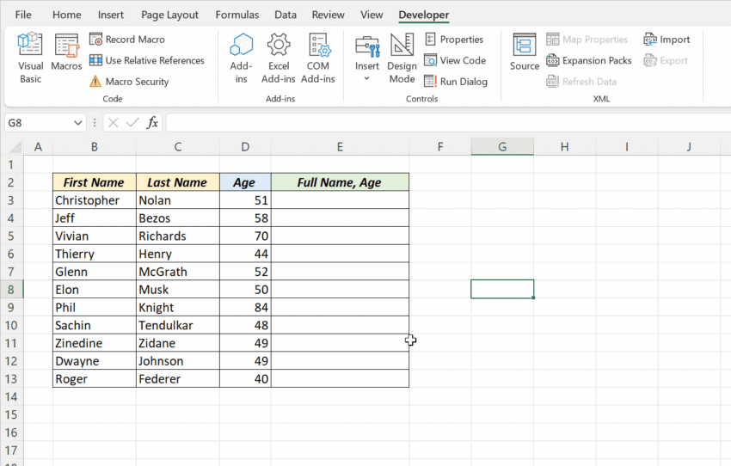Switch to the Formulas tab

point(236,15)
